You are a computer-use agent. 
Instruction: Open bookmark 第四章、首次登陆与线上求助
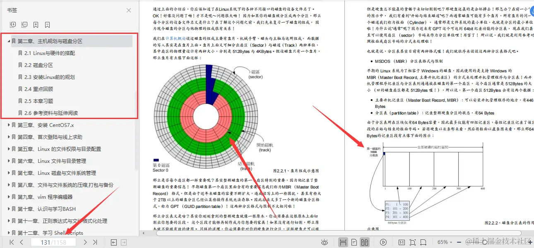pos(50,137)
